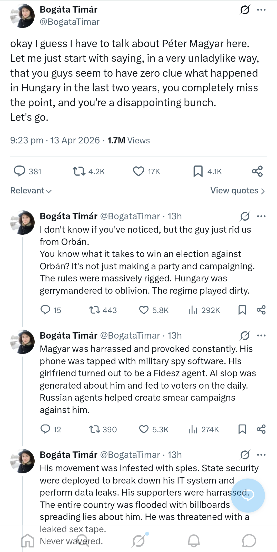Viewport: 277px width, 552px height.
Task: Open more options on the gerrymandered reply
Action: (x=261, y=216)
